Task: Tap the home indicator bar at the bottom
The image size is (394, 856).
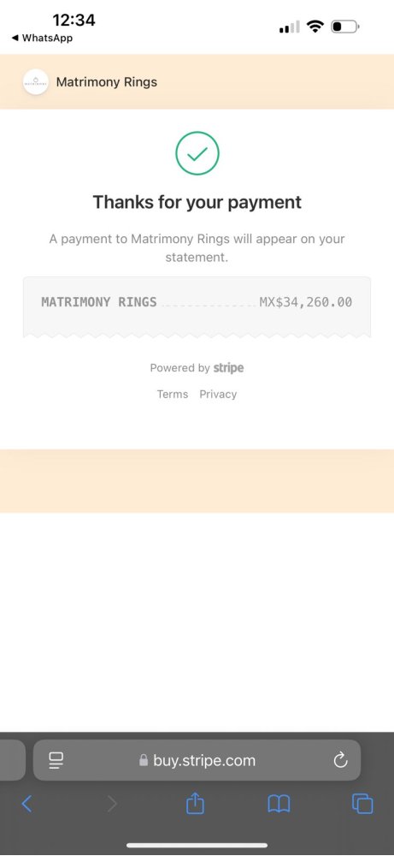Action: point(197,845)
